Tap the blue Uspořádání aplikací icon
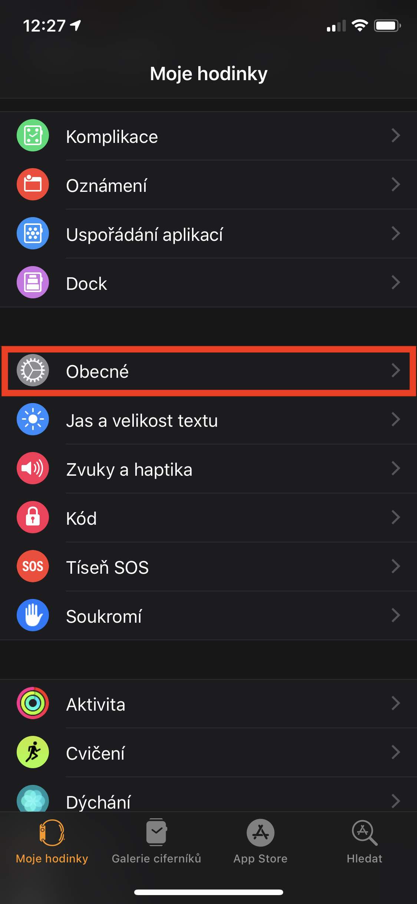Image resolution: width=417 pixels, height=904 pixels. pos(33,233)
